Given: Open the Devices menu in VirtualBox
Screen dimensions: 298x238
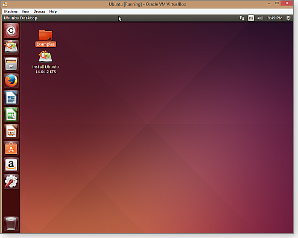Looking at the screenshot, I should [x=39, y=11].
